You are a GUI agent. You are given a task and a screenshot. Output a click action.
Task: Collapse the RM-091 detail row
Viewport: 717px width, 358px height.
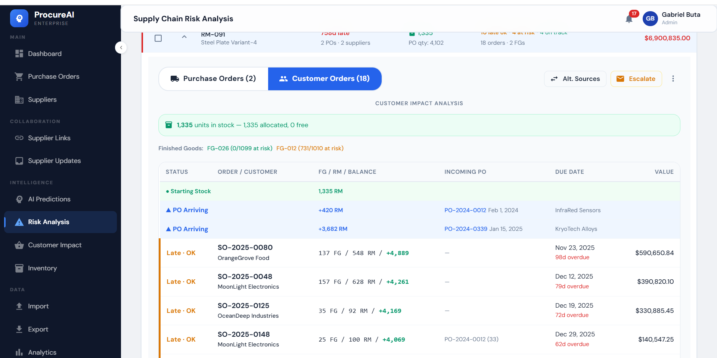(x=184, y=37)
